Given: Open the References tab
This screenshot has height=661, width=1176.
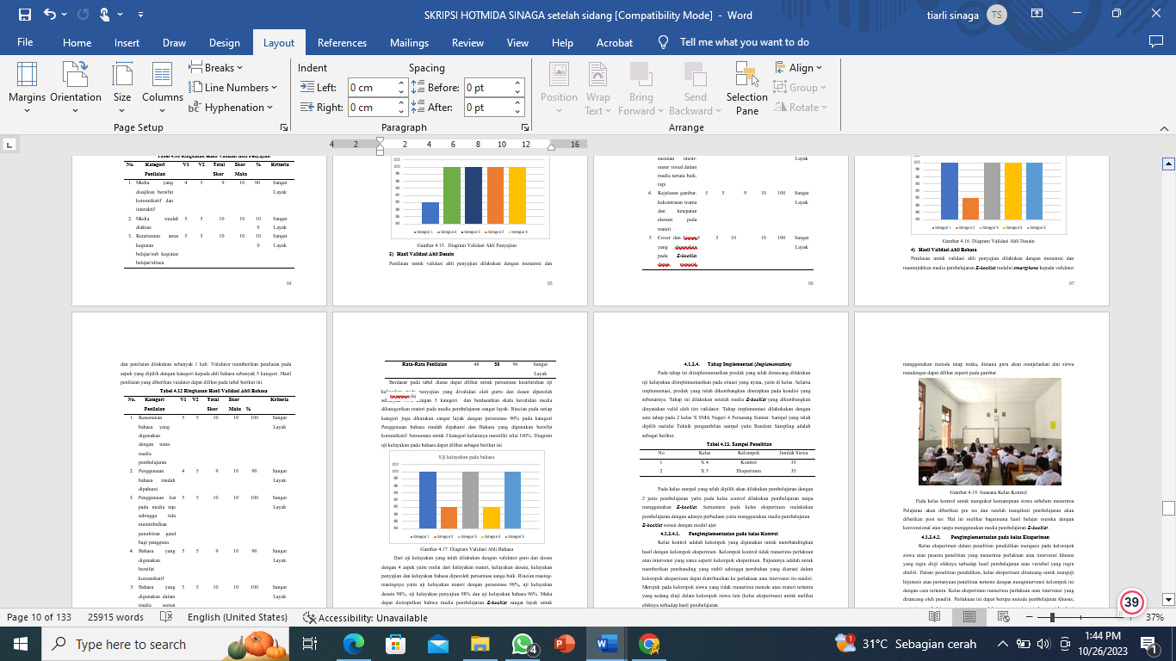Looking at the screenshot, I should tap(342, 42).
